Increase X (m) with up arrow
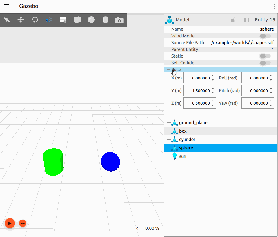Screen dimensions: 278x237 point(213,76)
